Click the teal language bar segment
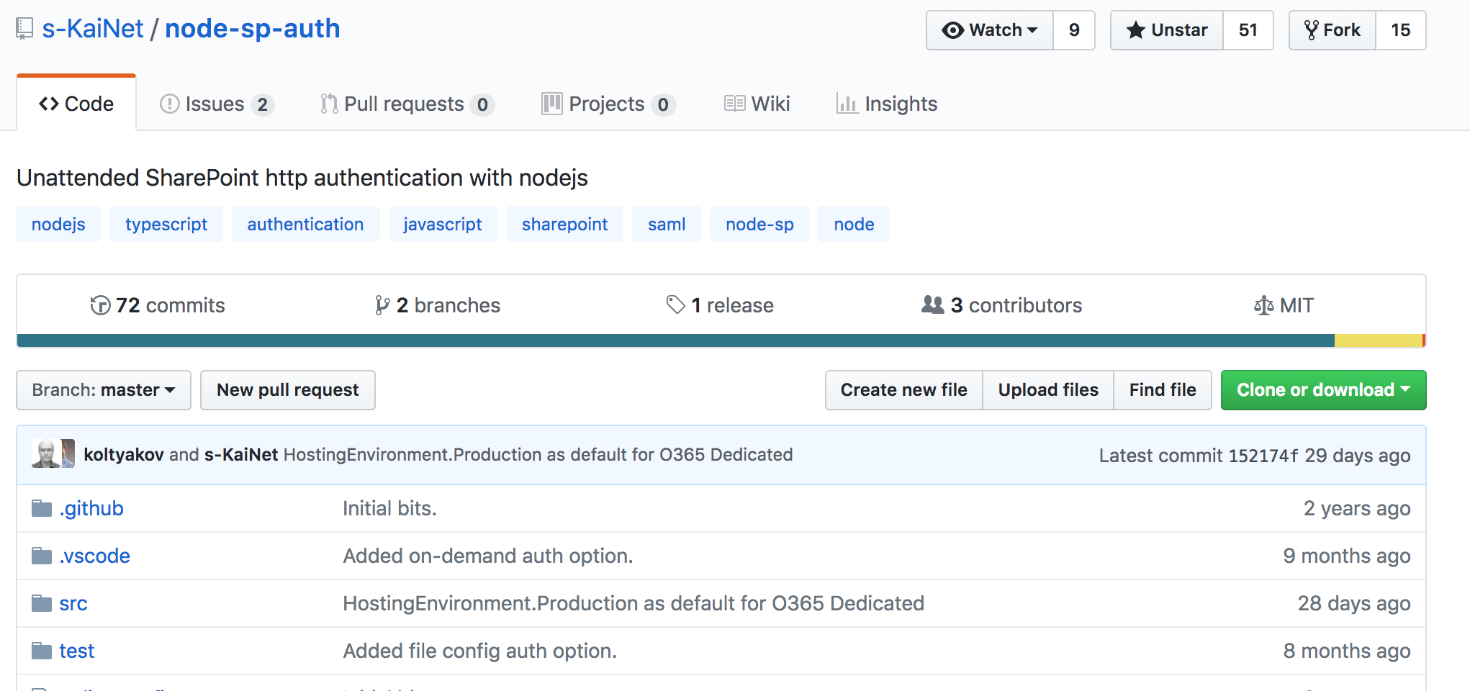The width and height of the screenshot is (1470, 691). pyautogui.click(x=676, y=340)
